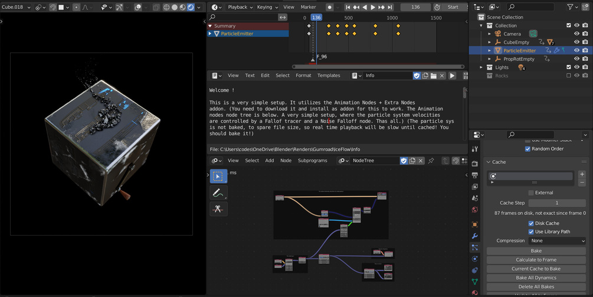
Task: Pin the NodeTree with the pin icon
Action: point(431,161)
